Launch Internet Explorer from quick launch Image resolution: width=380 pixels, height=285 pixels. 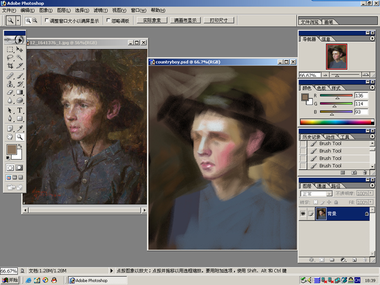tap(29, 281)
